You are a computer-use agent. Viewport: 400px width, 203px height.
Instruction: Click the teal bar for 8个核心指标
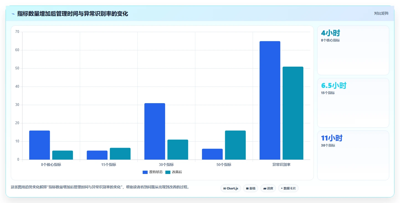(x=63, y=155)
